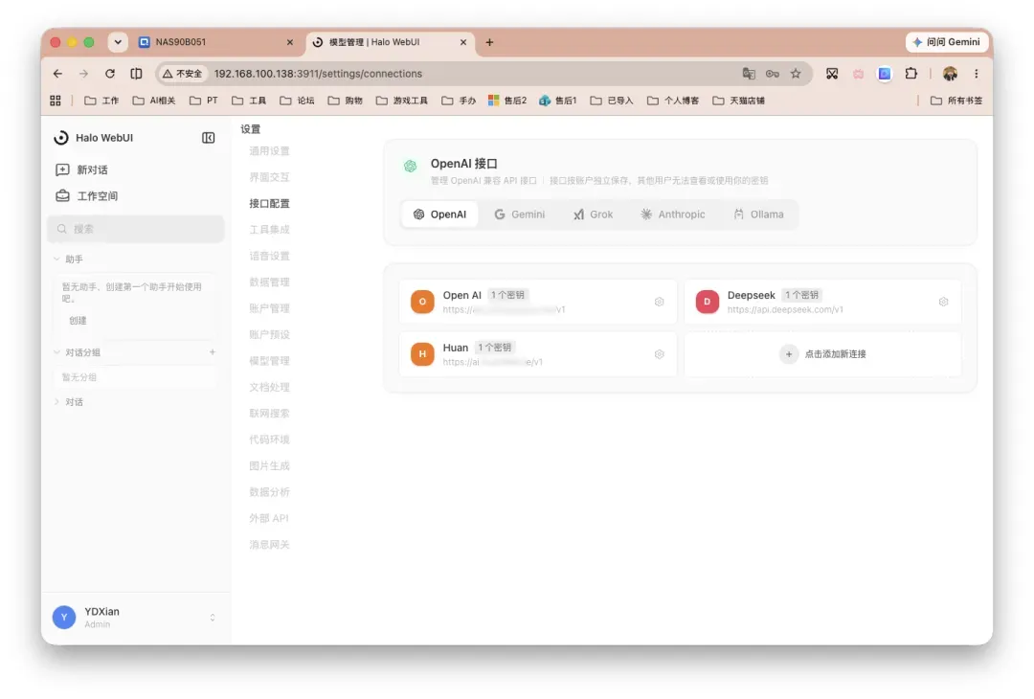This screenshot has height=699, width=1034.
Task: Collapse the Halo WebUI sidebar panel icon
Action: pos(209,138)
